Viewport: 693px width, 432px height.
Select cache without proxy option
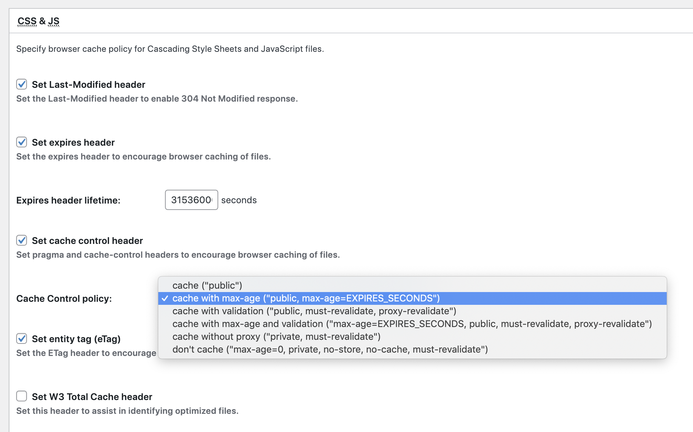pos(276,336)
